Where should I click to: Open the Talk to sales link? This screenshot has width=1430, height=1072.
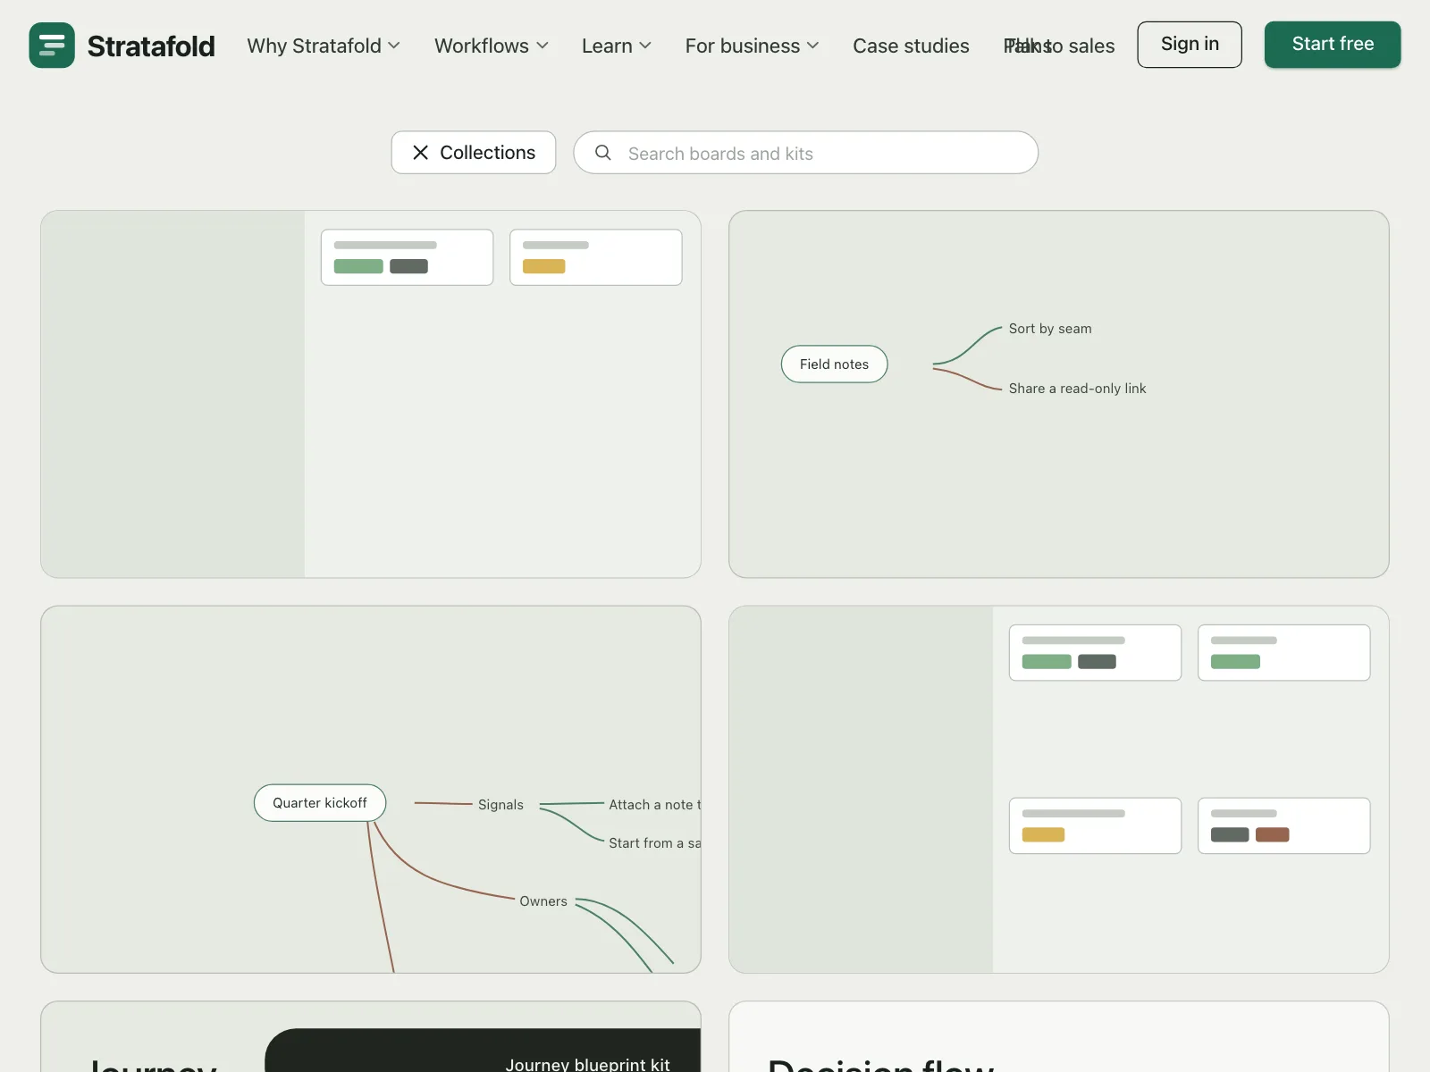coord(1059,46)
